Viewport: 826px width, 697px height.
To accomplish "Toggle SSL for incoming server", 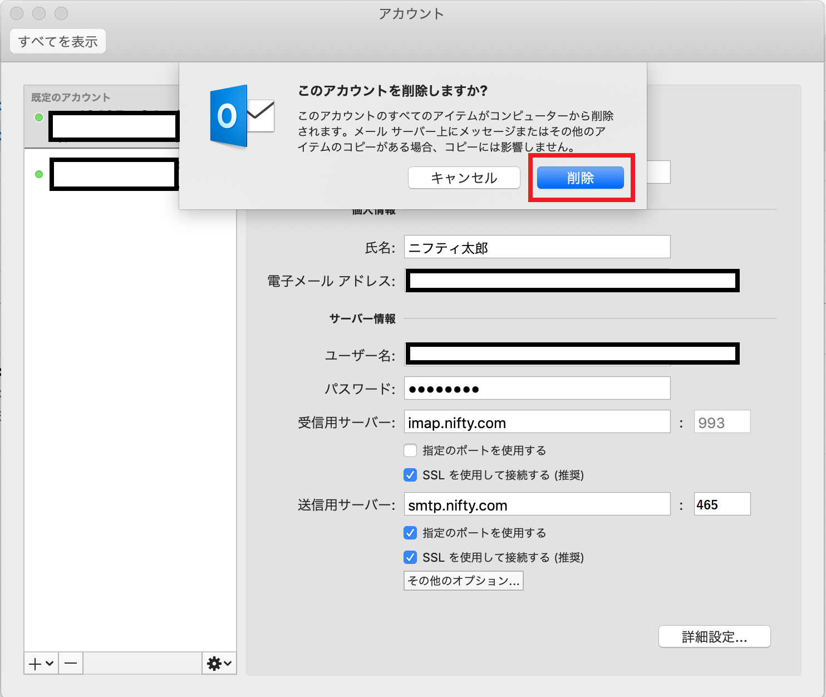I will coord(410,475).
